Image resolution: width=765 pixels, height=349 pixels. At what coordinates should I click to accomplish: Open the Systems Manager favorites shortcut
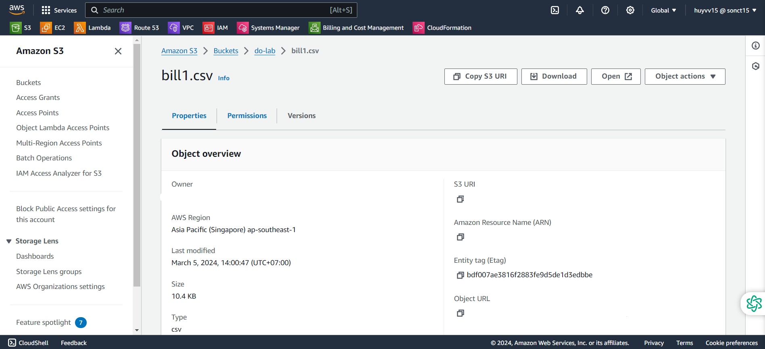click(x=269, y=28)
